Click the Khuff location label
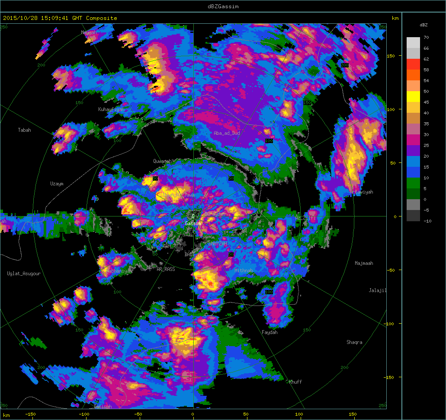The image size is (446, 420). (295, 382)
